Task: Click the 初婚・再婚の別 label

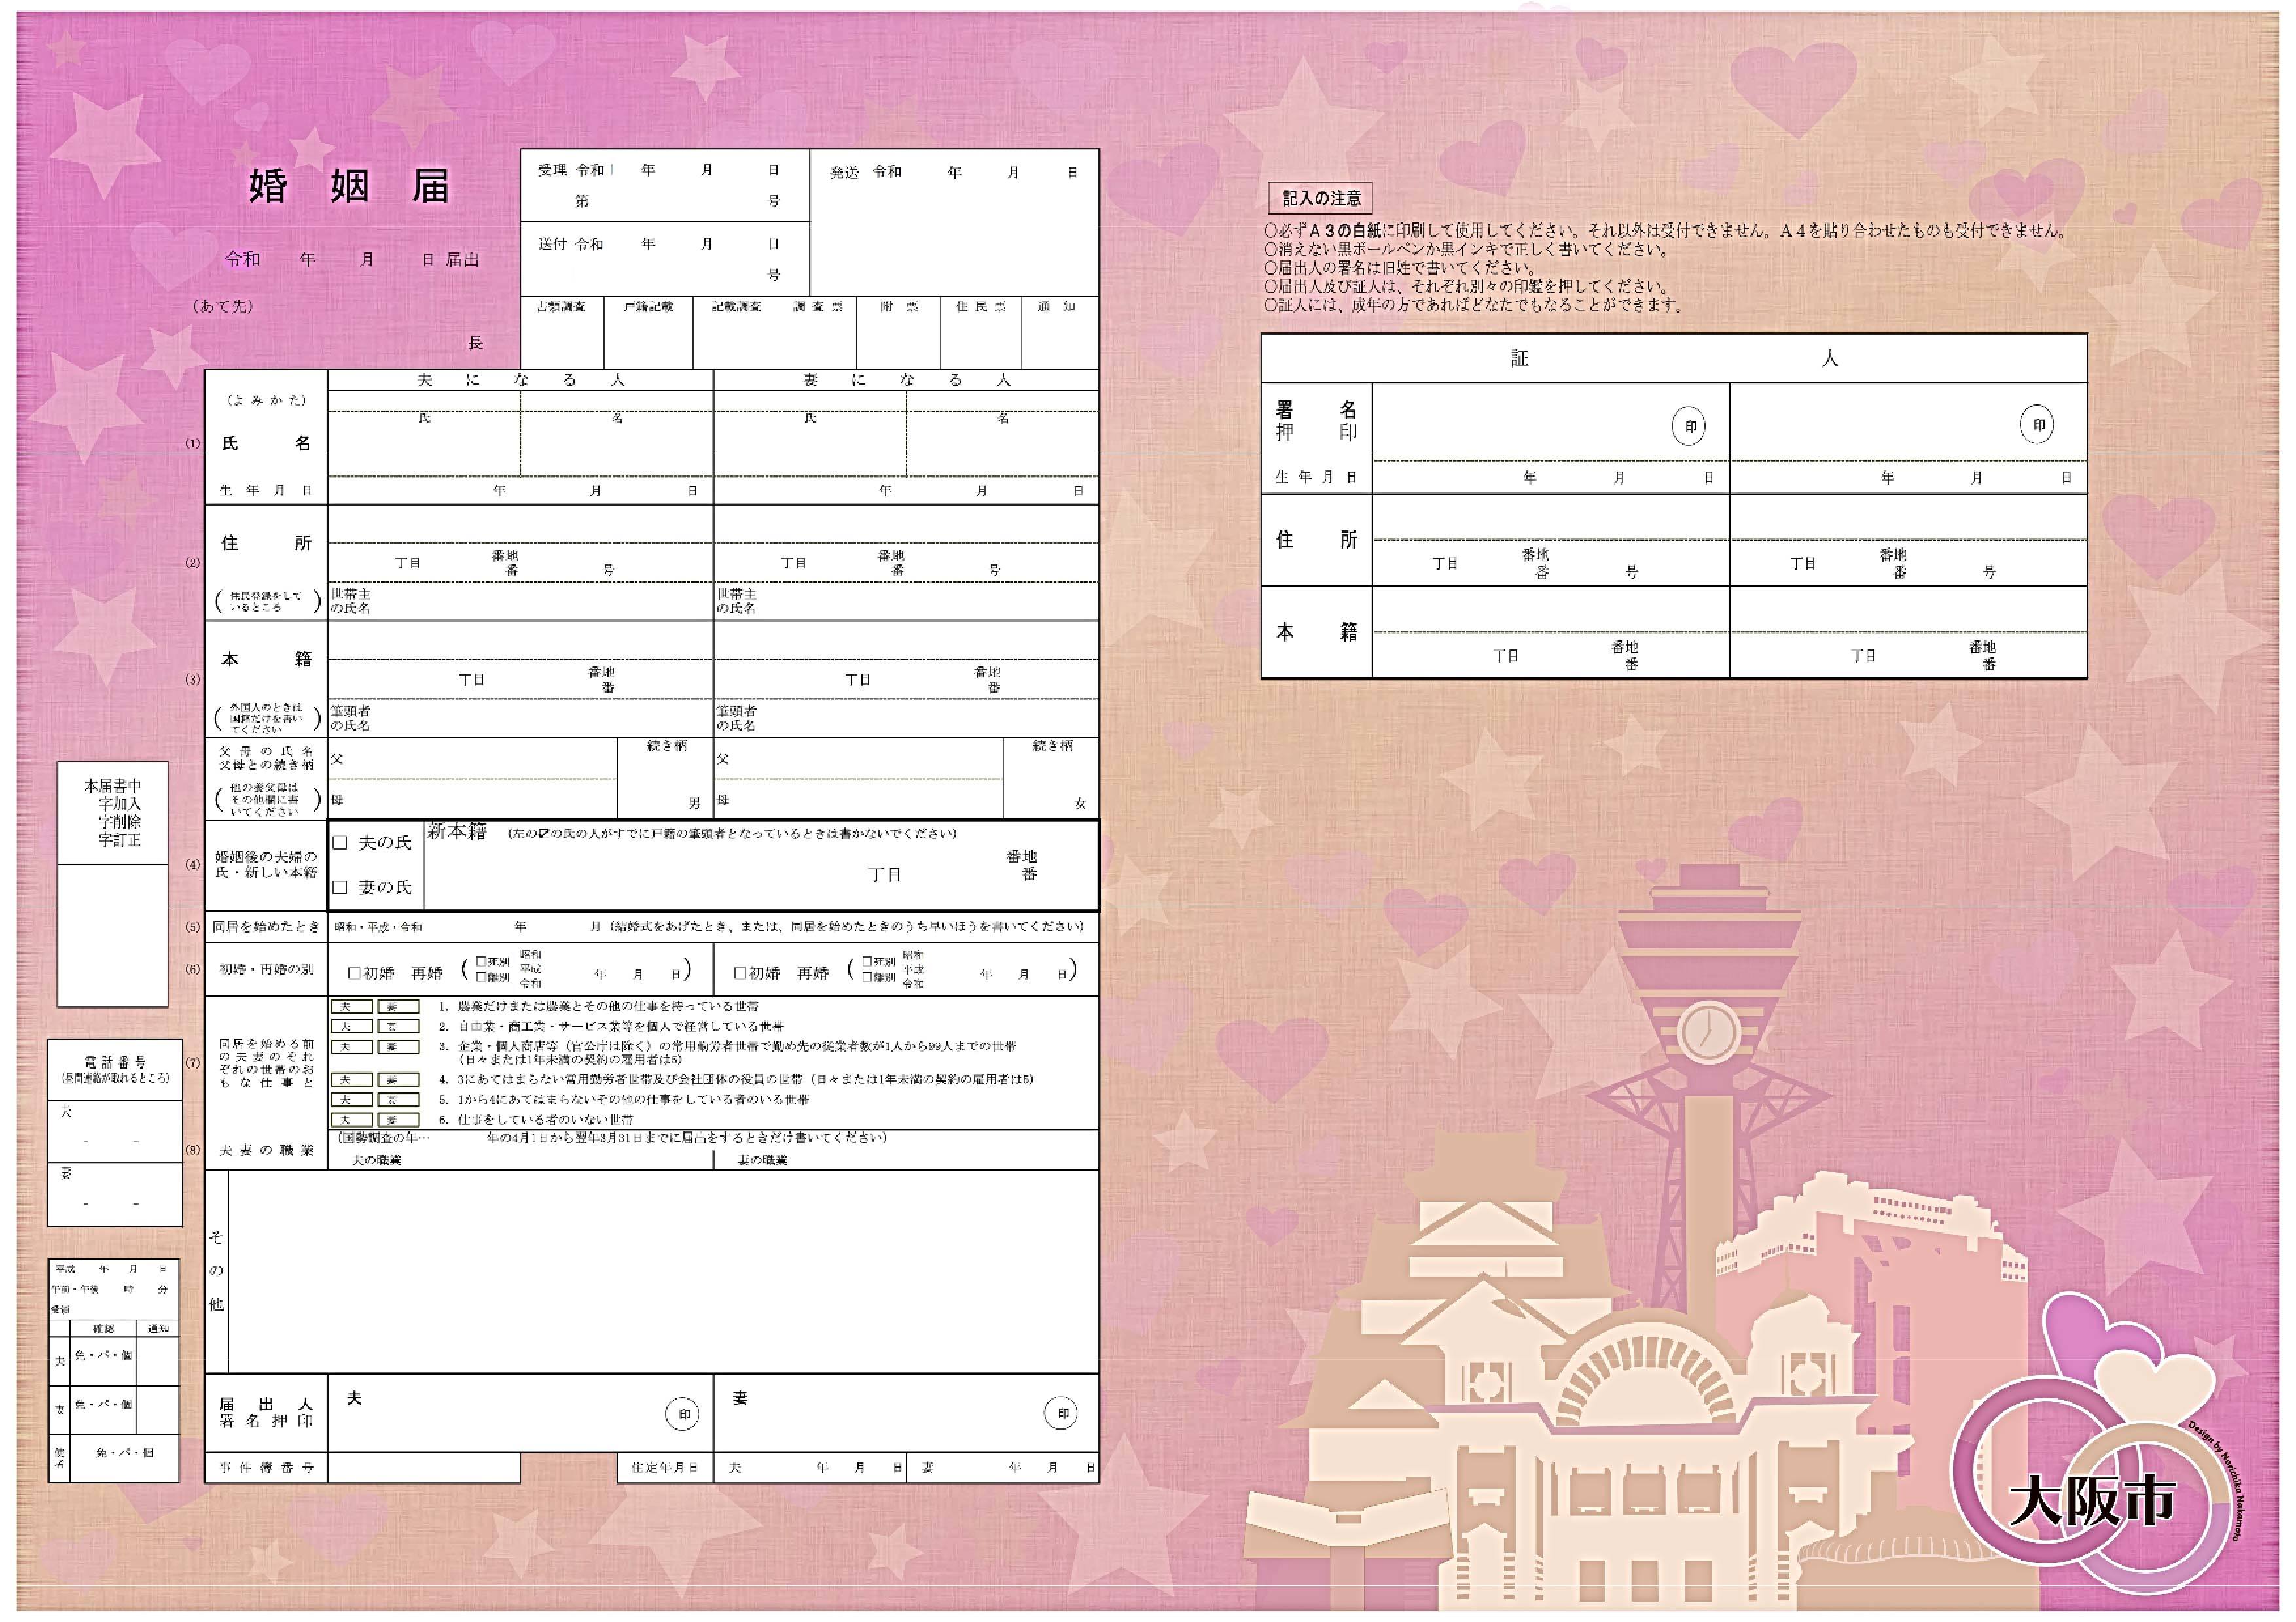Action: click(x=266, y=969)
